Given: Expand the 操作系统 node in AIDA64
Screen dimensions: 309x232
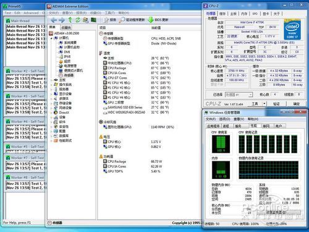Looking at the screenshot, I should [51, 85].
